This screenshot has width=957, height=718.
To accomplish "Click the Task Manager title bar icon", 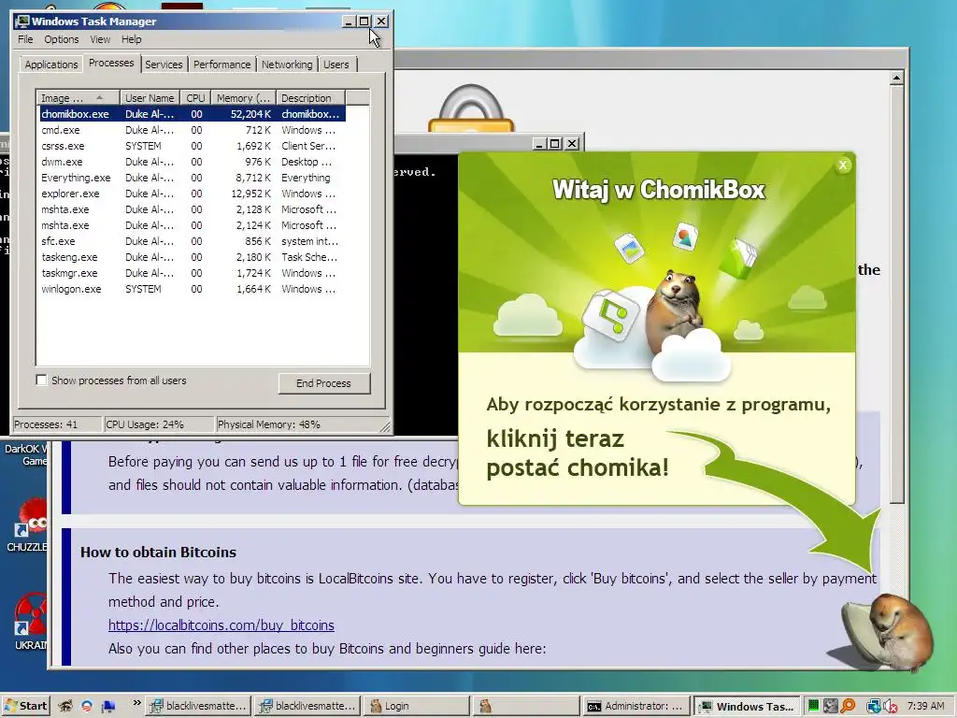I will pos(23,22).
